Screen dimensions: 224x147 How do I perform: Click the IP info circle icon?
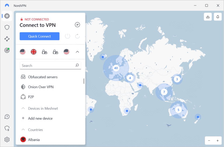tap(77, 25)
